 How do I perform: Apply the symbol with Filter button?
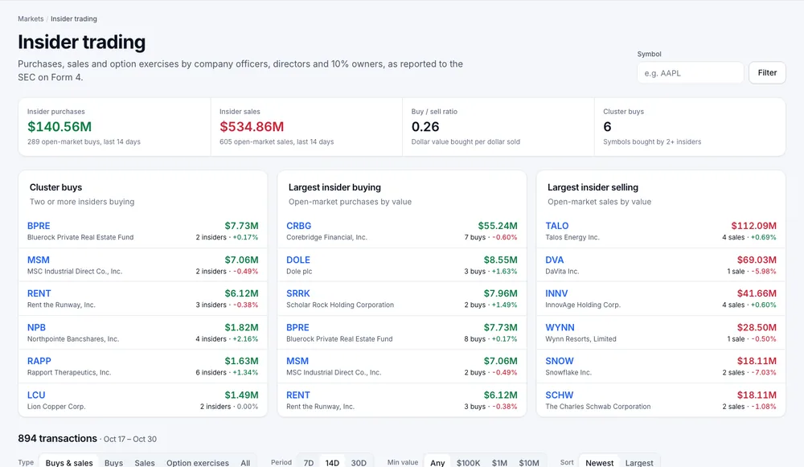pyautogui.click(x=767, y=73)
